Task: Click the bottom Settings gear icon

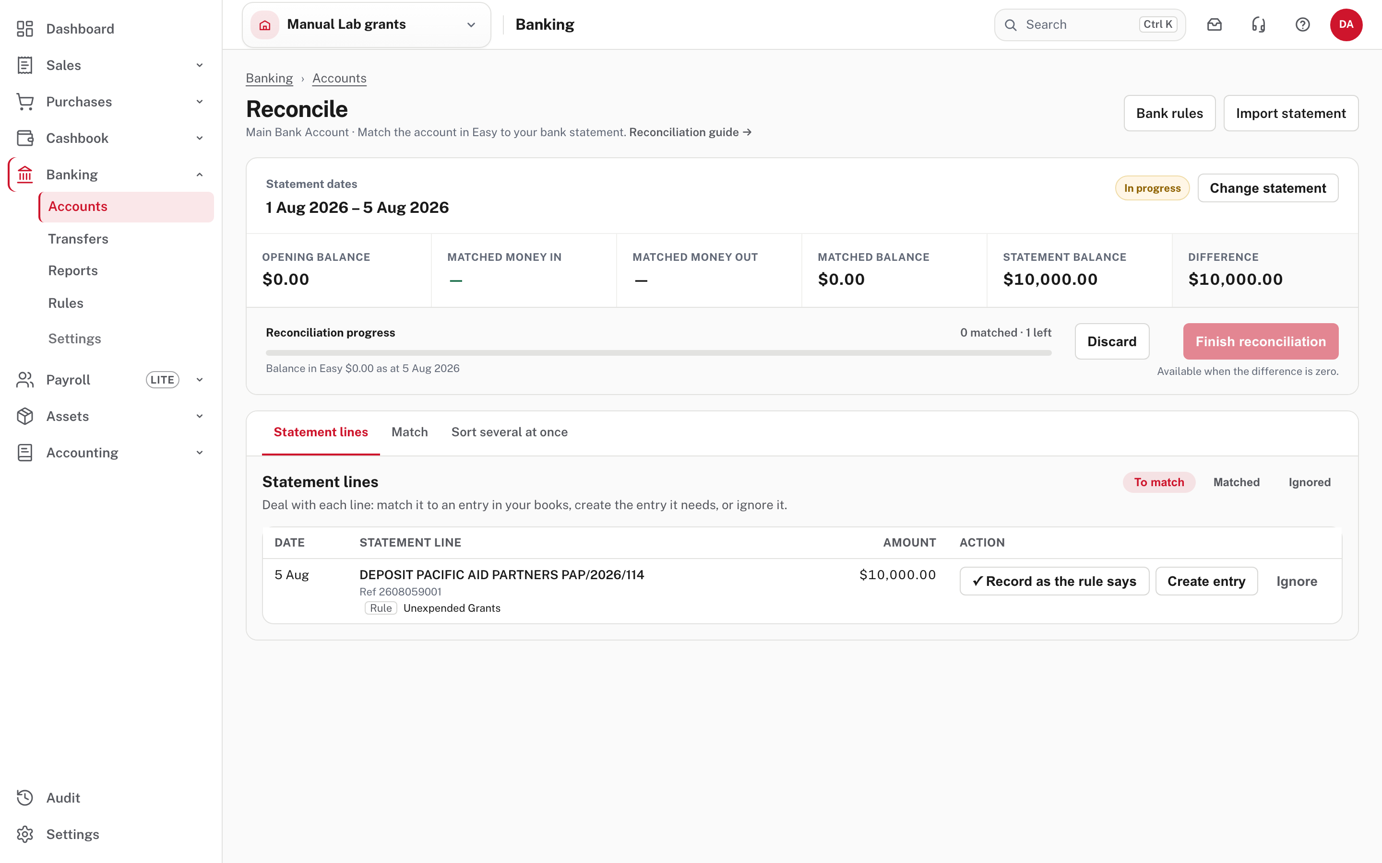Action: [24, 834]
